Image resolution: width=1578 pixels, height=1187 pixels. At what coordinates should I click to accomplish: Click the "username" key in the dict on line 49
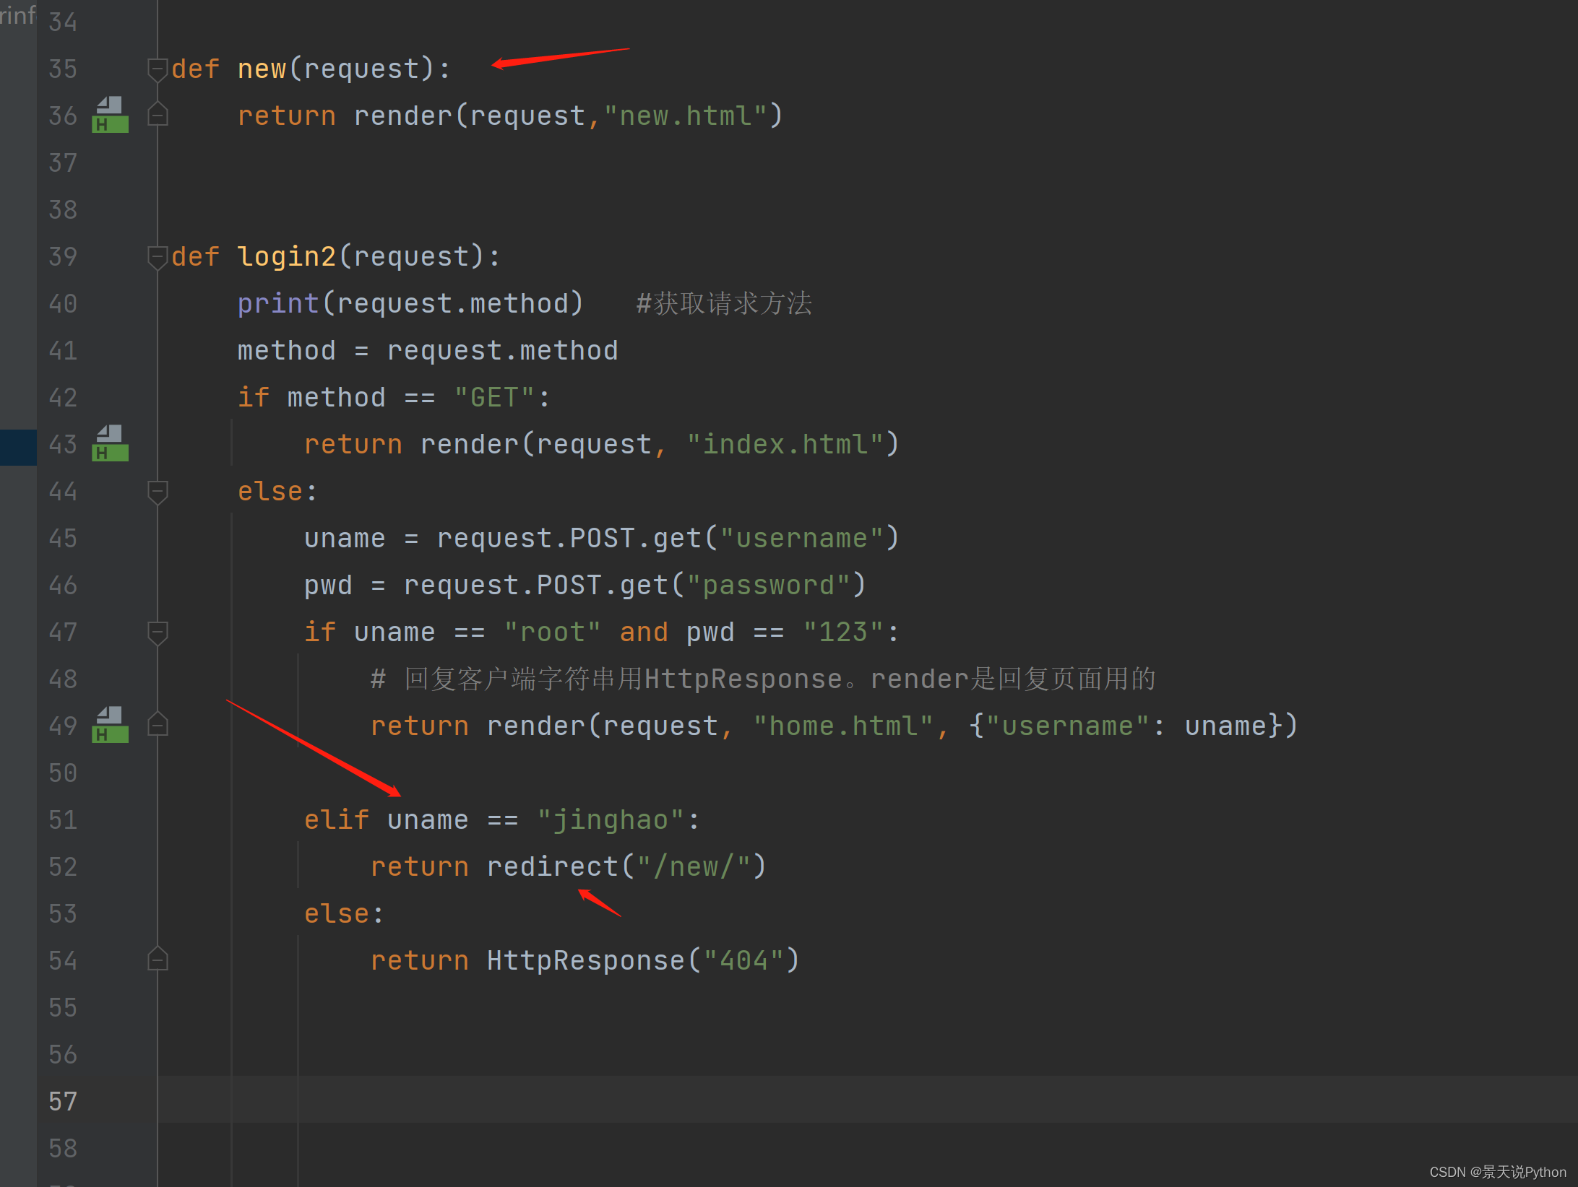point(1068,726)
